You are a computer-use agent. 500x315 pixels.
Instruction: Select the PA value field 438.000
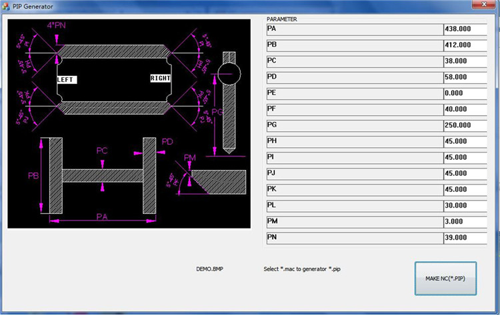(465, 29)
